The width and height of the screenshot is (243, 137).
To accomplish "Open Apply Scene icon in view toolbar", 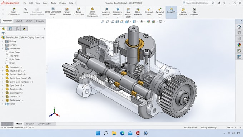I will 153,21.
